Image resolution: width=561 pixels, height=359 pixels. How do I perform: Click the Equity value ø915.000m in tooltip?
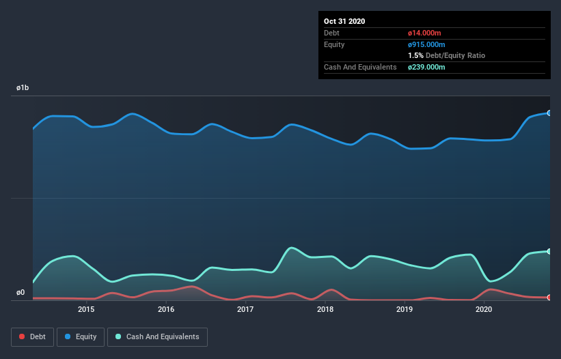(426, 44)
